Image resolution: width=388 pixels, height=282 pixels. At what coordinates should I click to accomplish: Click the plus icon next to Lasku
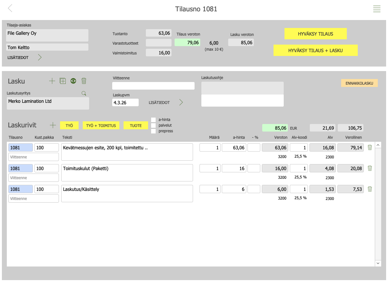point(52,81)
